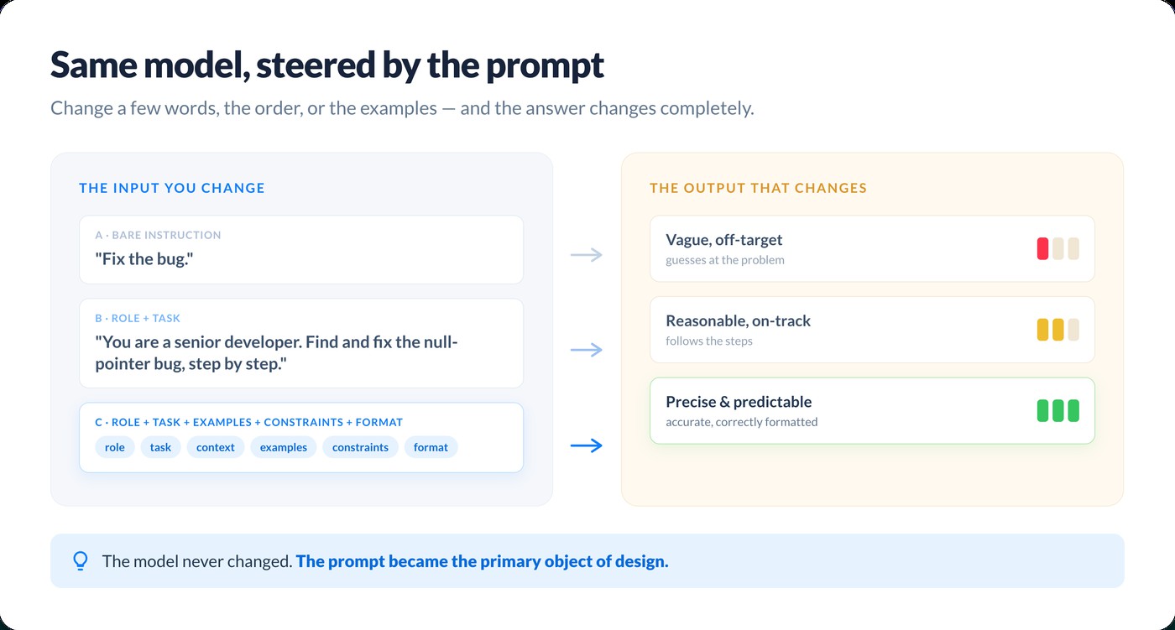Screen dimensions: 1175x630
Task: Click the yellow quality bars on Reasonable, on-track
Action: click(x=1058, y=330)
